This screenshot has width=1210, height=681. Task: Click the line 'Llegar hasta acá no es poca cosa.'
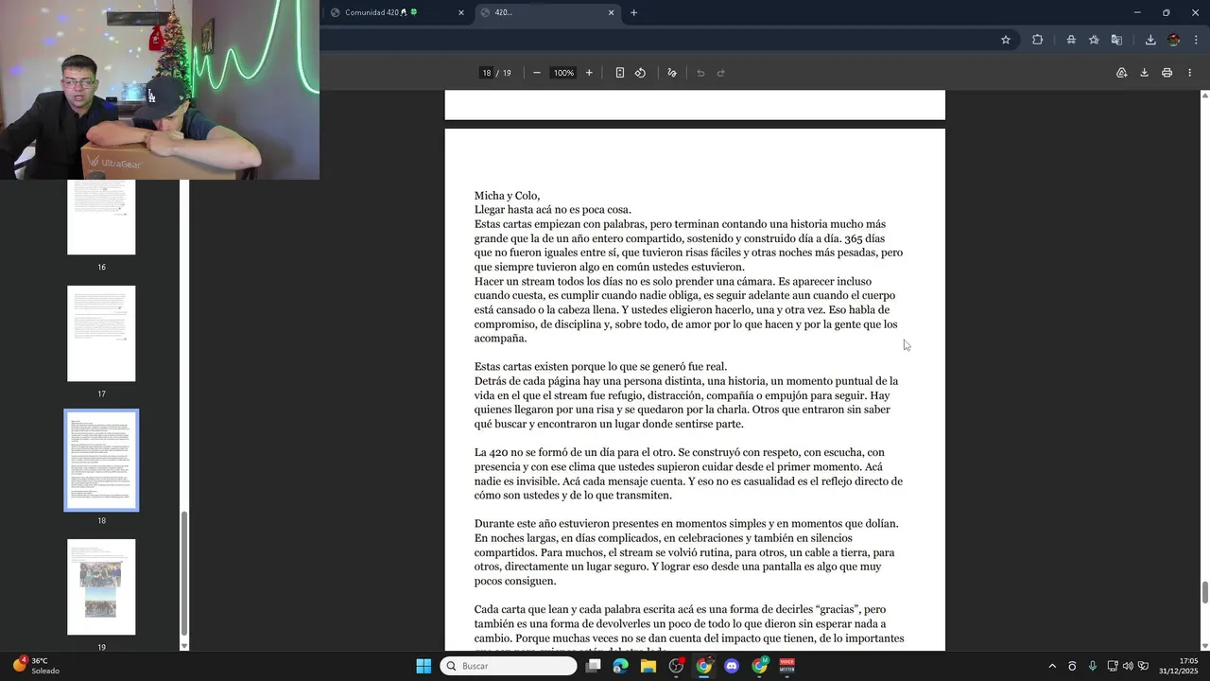tap(553, 210)
